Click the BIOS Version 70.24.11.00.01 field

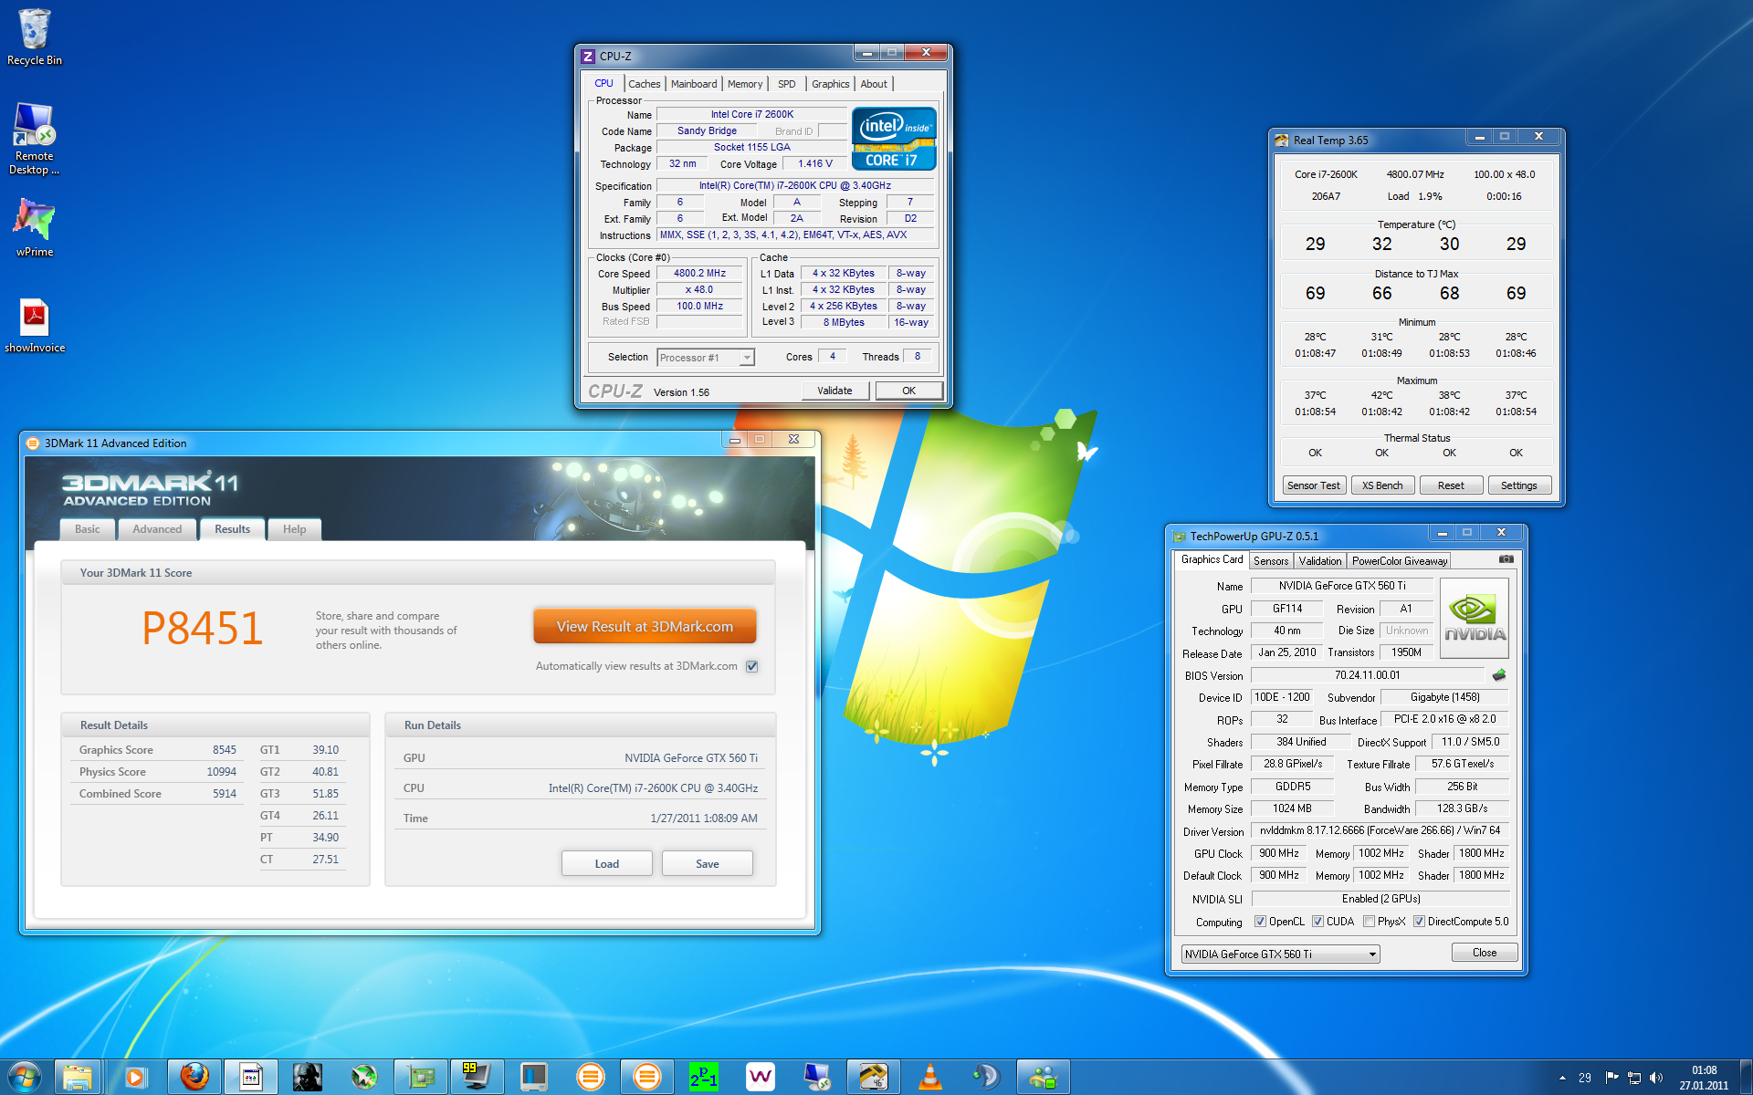[1367, 675]
